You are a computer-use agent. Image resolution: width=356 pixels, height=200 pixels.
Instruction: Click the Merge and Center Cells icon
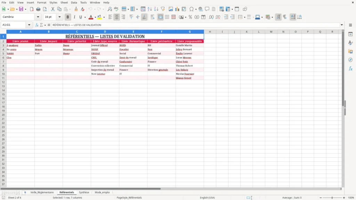click(160, 17)
